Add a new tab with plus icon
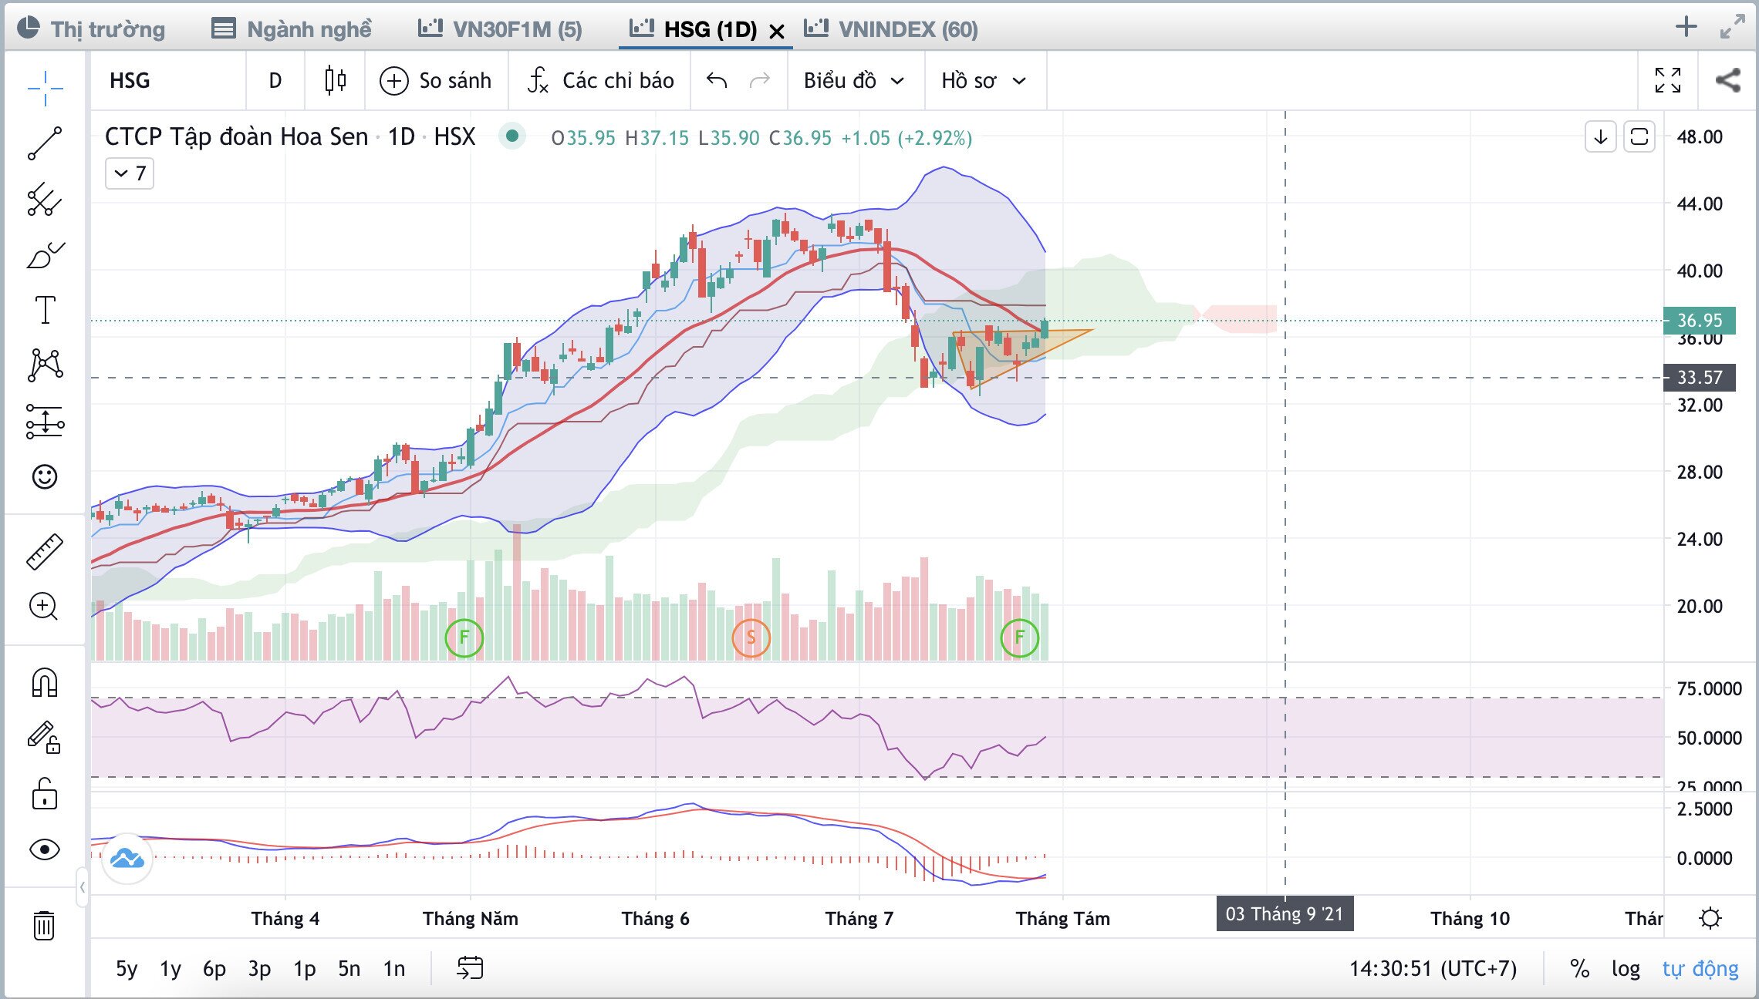The height and width of the screenshot is (999, 1759). coord(1686,27)
